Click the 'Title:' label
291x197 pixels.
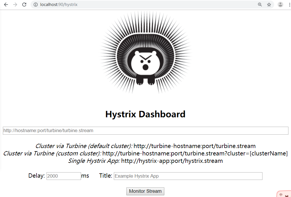point(106,176)
